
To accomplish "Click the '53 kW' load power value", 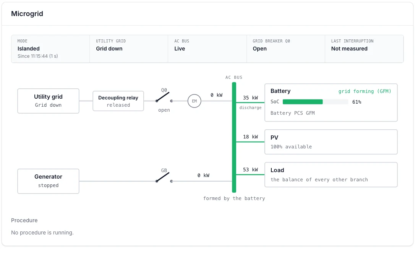I will click(250, 169).
